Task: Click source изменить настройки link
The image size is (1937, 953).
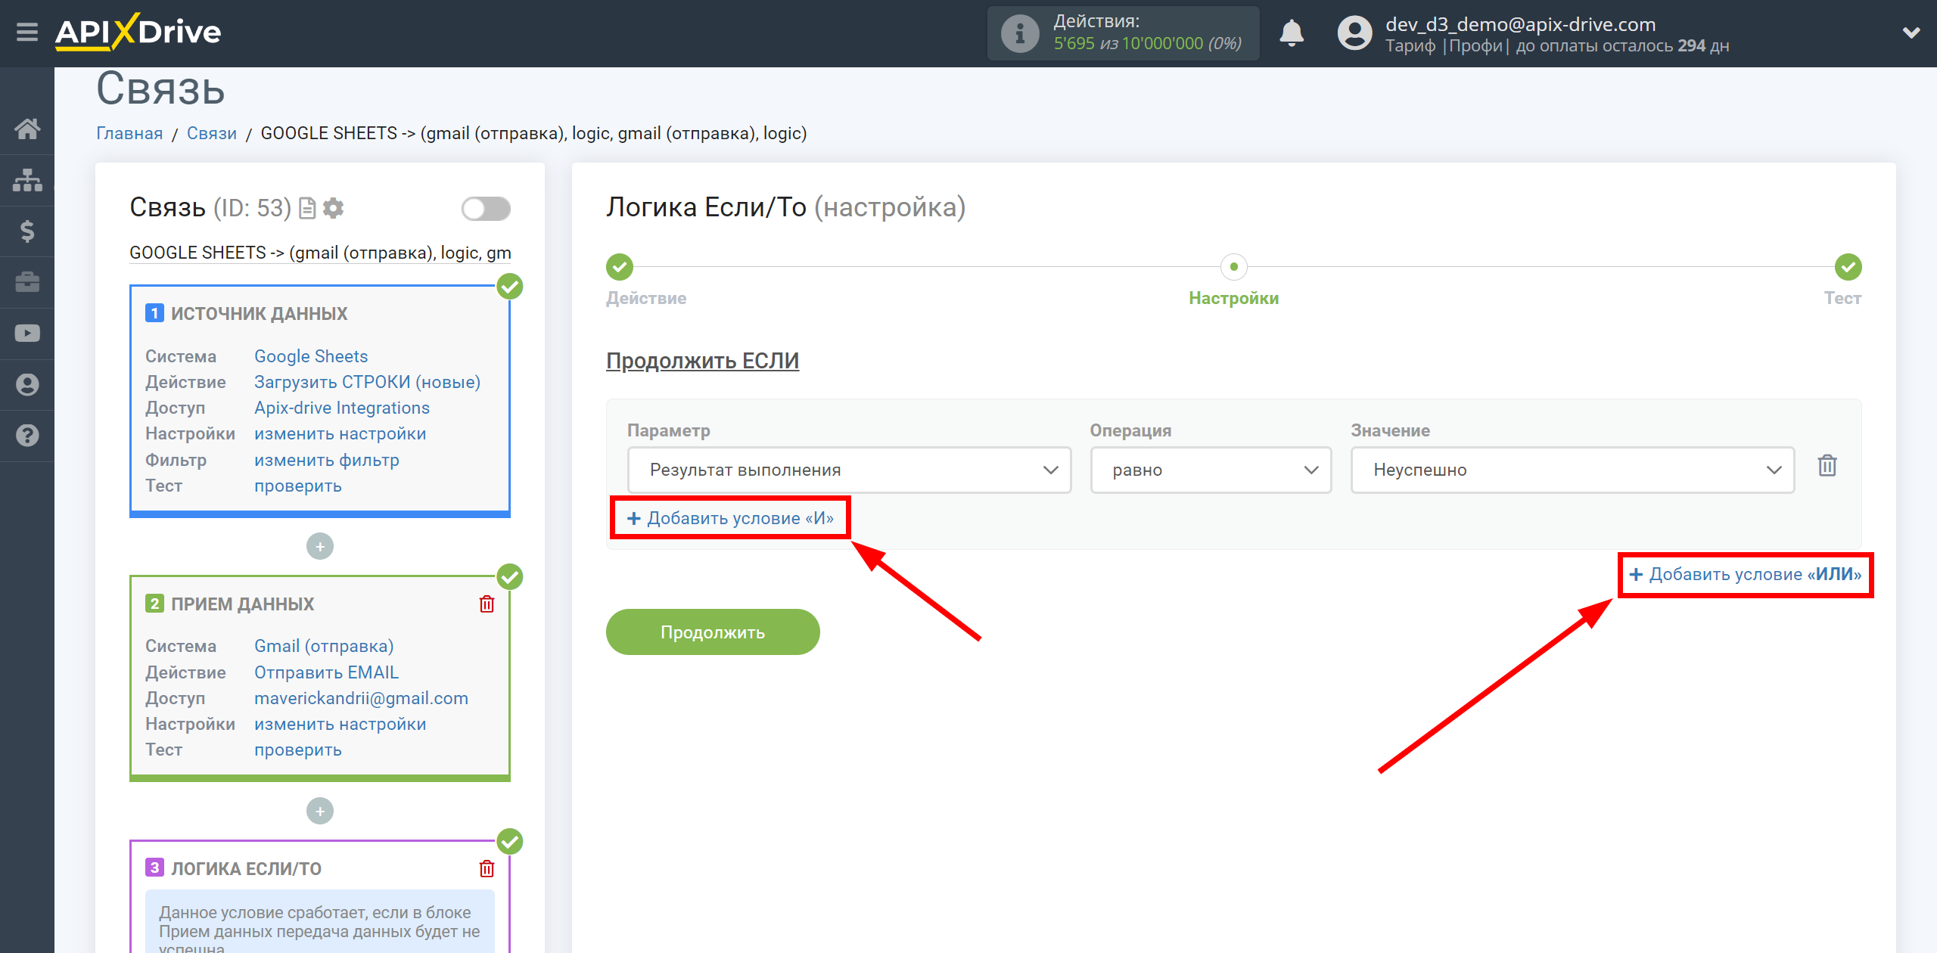Action: (x=340, y=433)
